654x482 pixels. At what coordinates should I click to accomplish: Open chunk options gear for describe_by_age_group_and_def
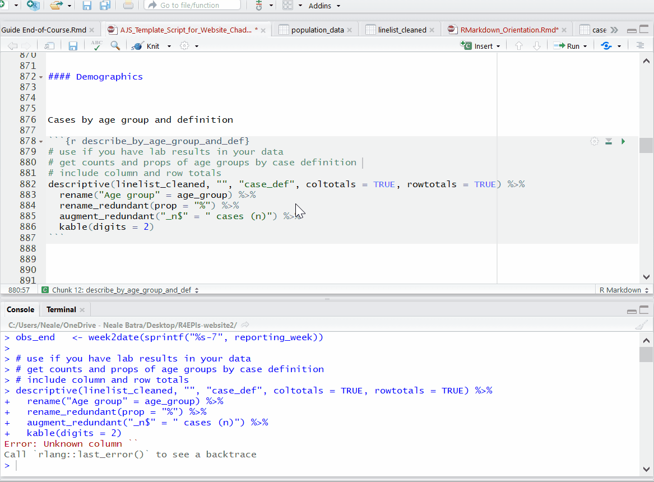[x=595, y=141]
